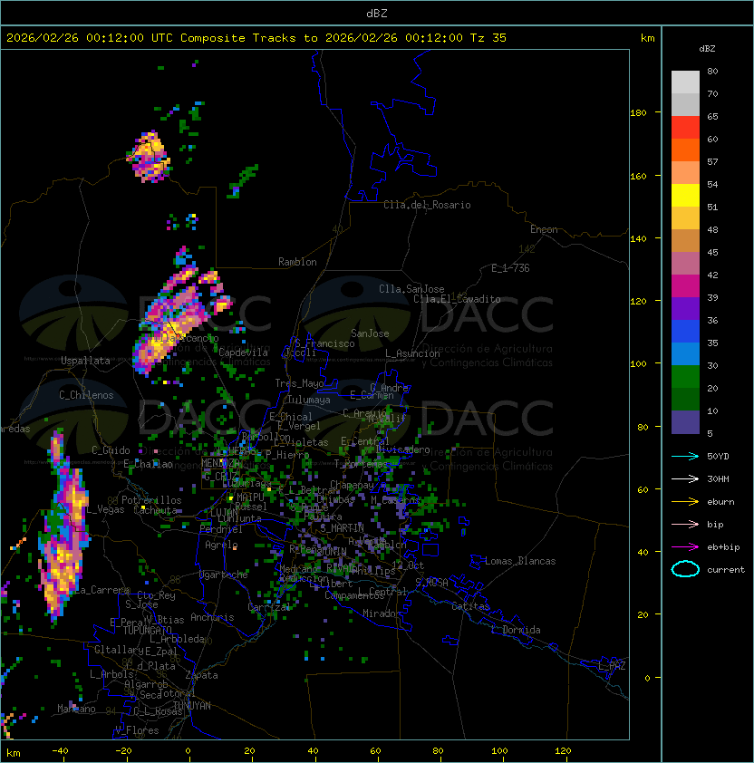Click the 'C_Guido' place label
The image size is (754, 763).
[x=111, y=450]
